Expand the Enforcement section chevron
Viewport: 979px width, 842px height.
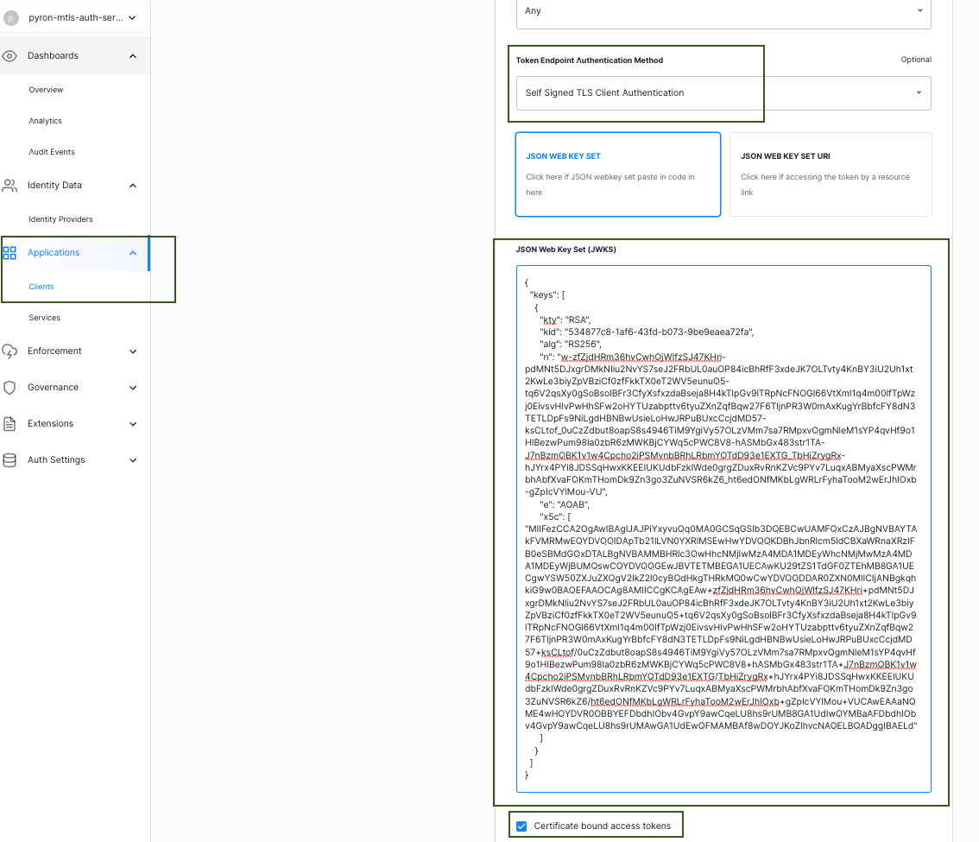click(133, 351)
